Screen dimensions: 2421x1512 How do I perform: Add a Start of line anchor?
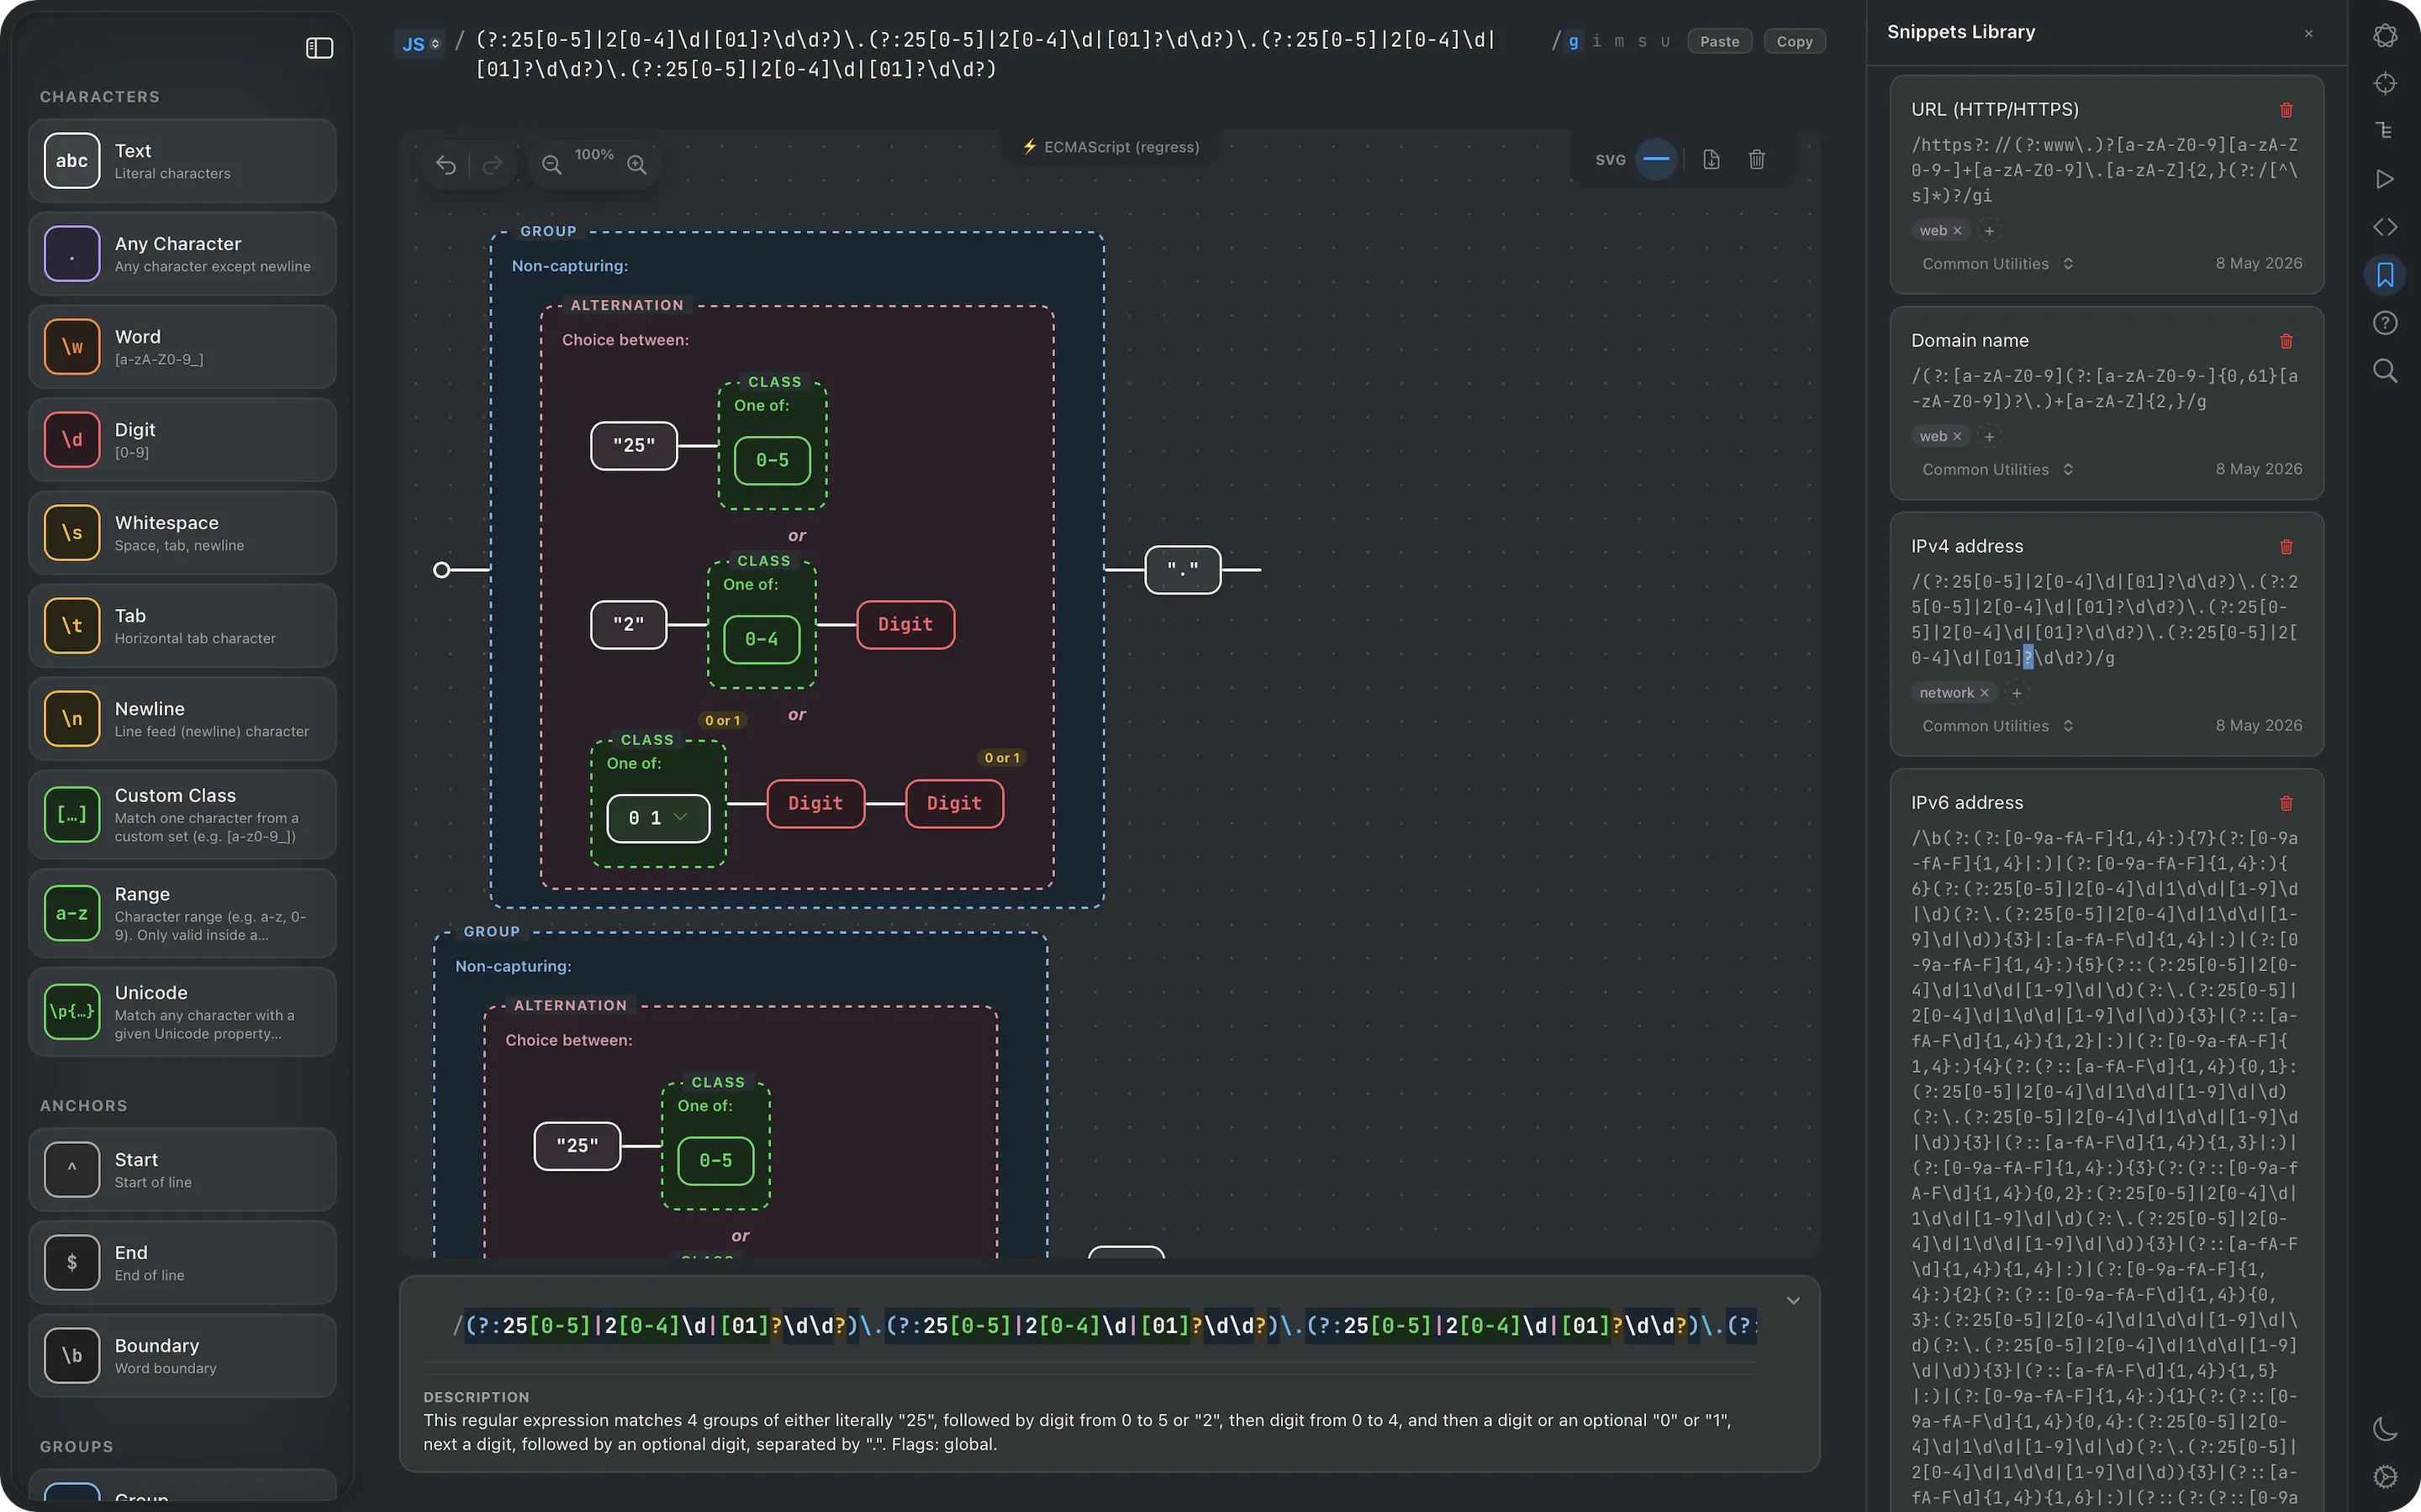click(x=182, y=1170)
